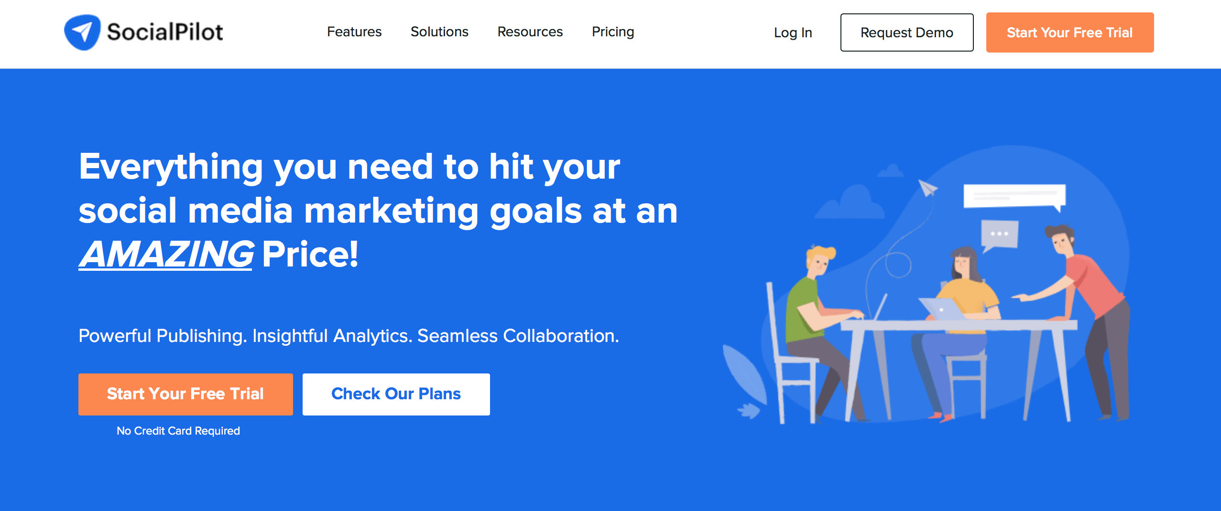Go to the Pricing page
The image size is (1221, 511).
click(613, 32)
